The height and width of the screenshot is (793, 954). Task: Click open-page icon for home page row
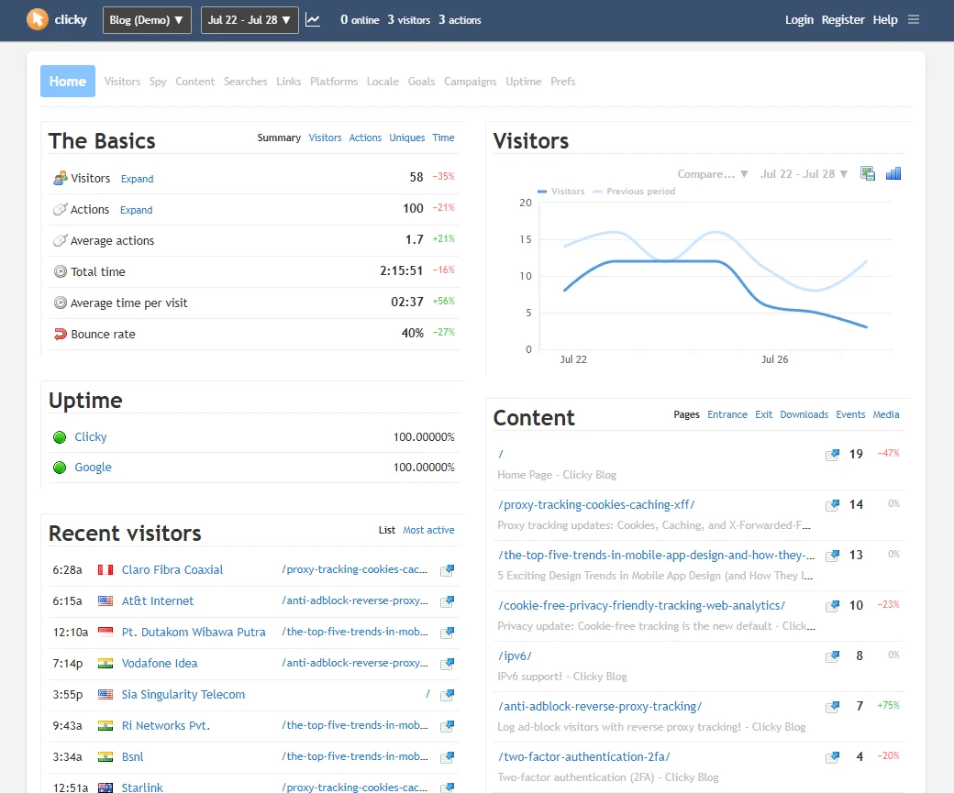[x=832, y=455]
